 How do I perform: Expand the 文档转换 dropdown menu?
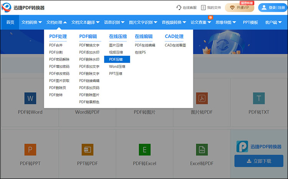(x=32, y=22)
